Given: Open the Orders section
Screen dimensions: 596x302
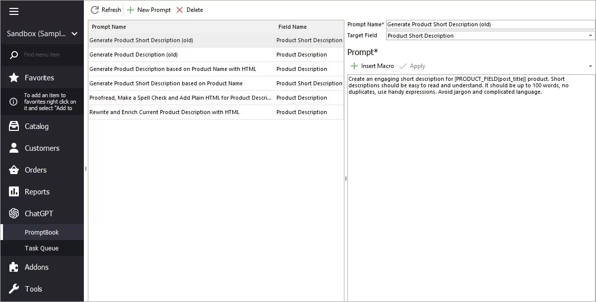Looking at the screenshot, I should pyautogui.click(x=13, y=170).
